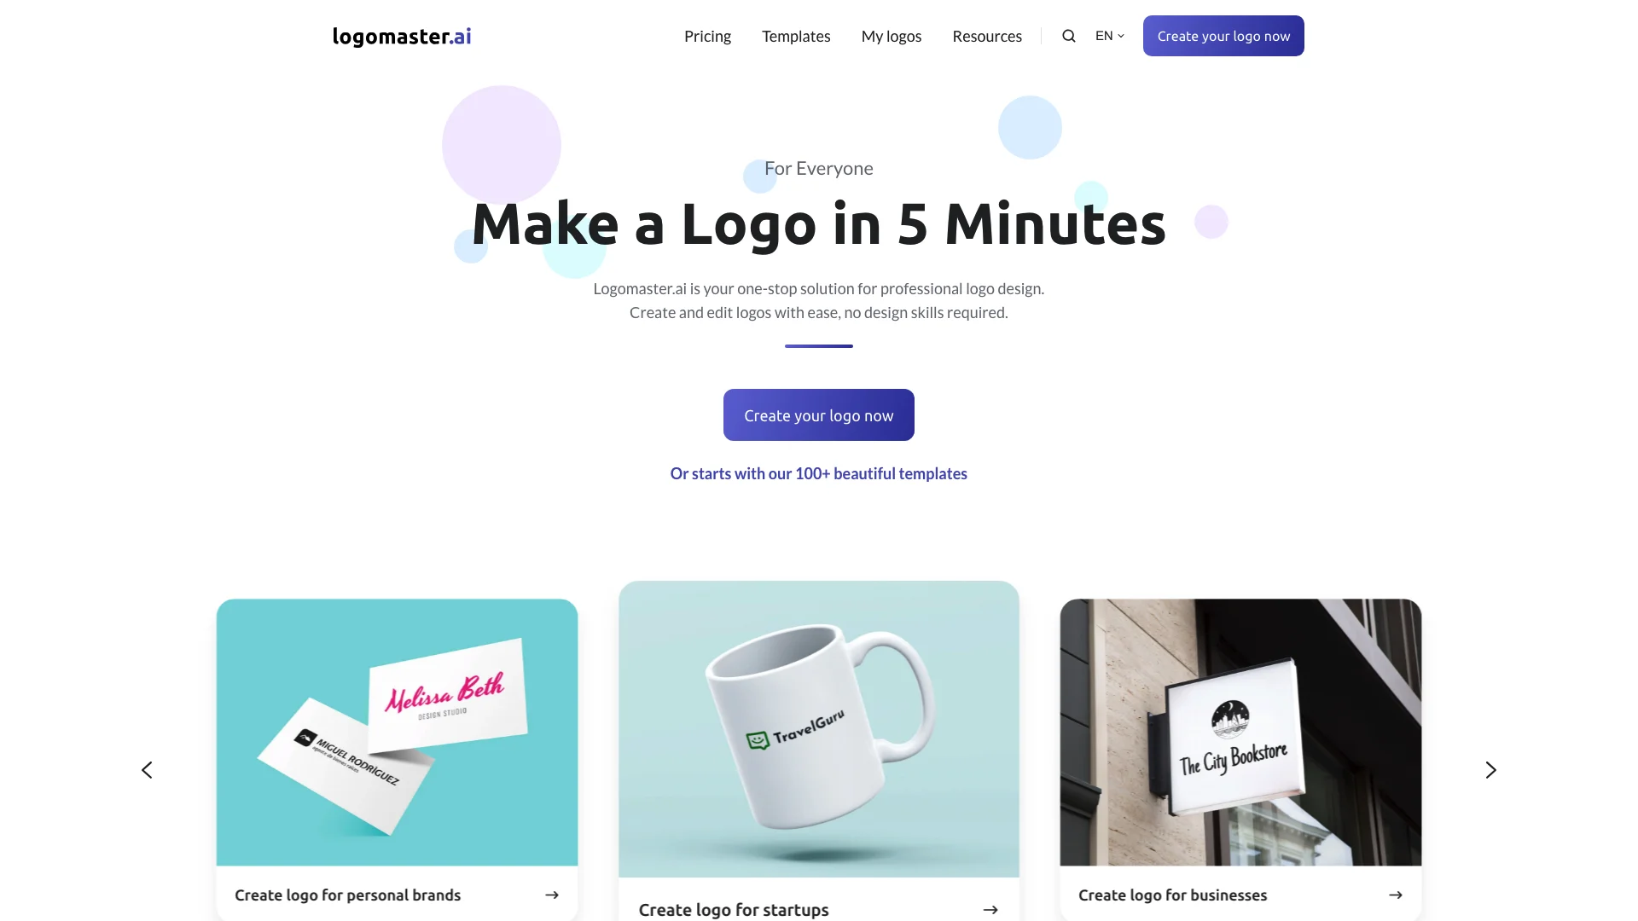Click the left carousel arrow icon
1638x921 pixels.
[146, 769]
